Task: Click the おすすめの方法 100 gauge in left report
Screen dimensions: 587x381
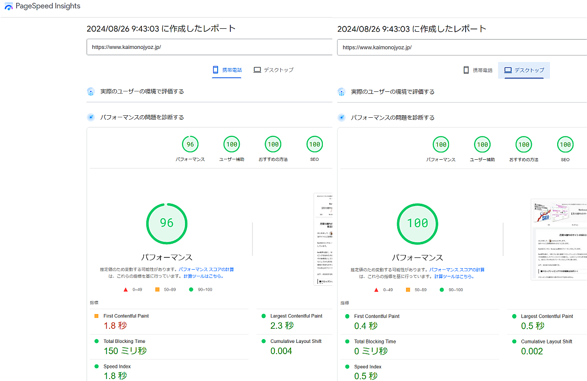Action: (x=273, y=144)
